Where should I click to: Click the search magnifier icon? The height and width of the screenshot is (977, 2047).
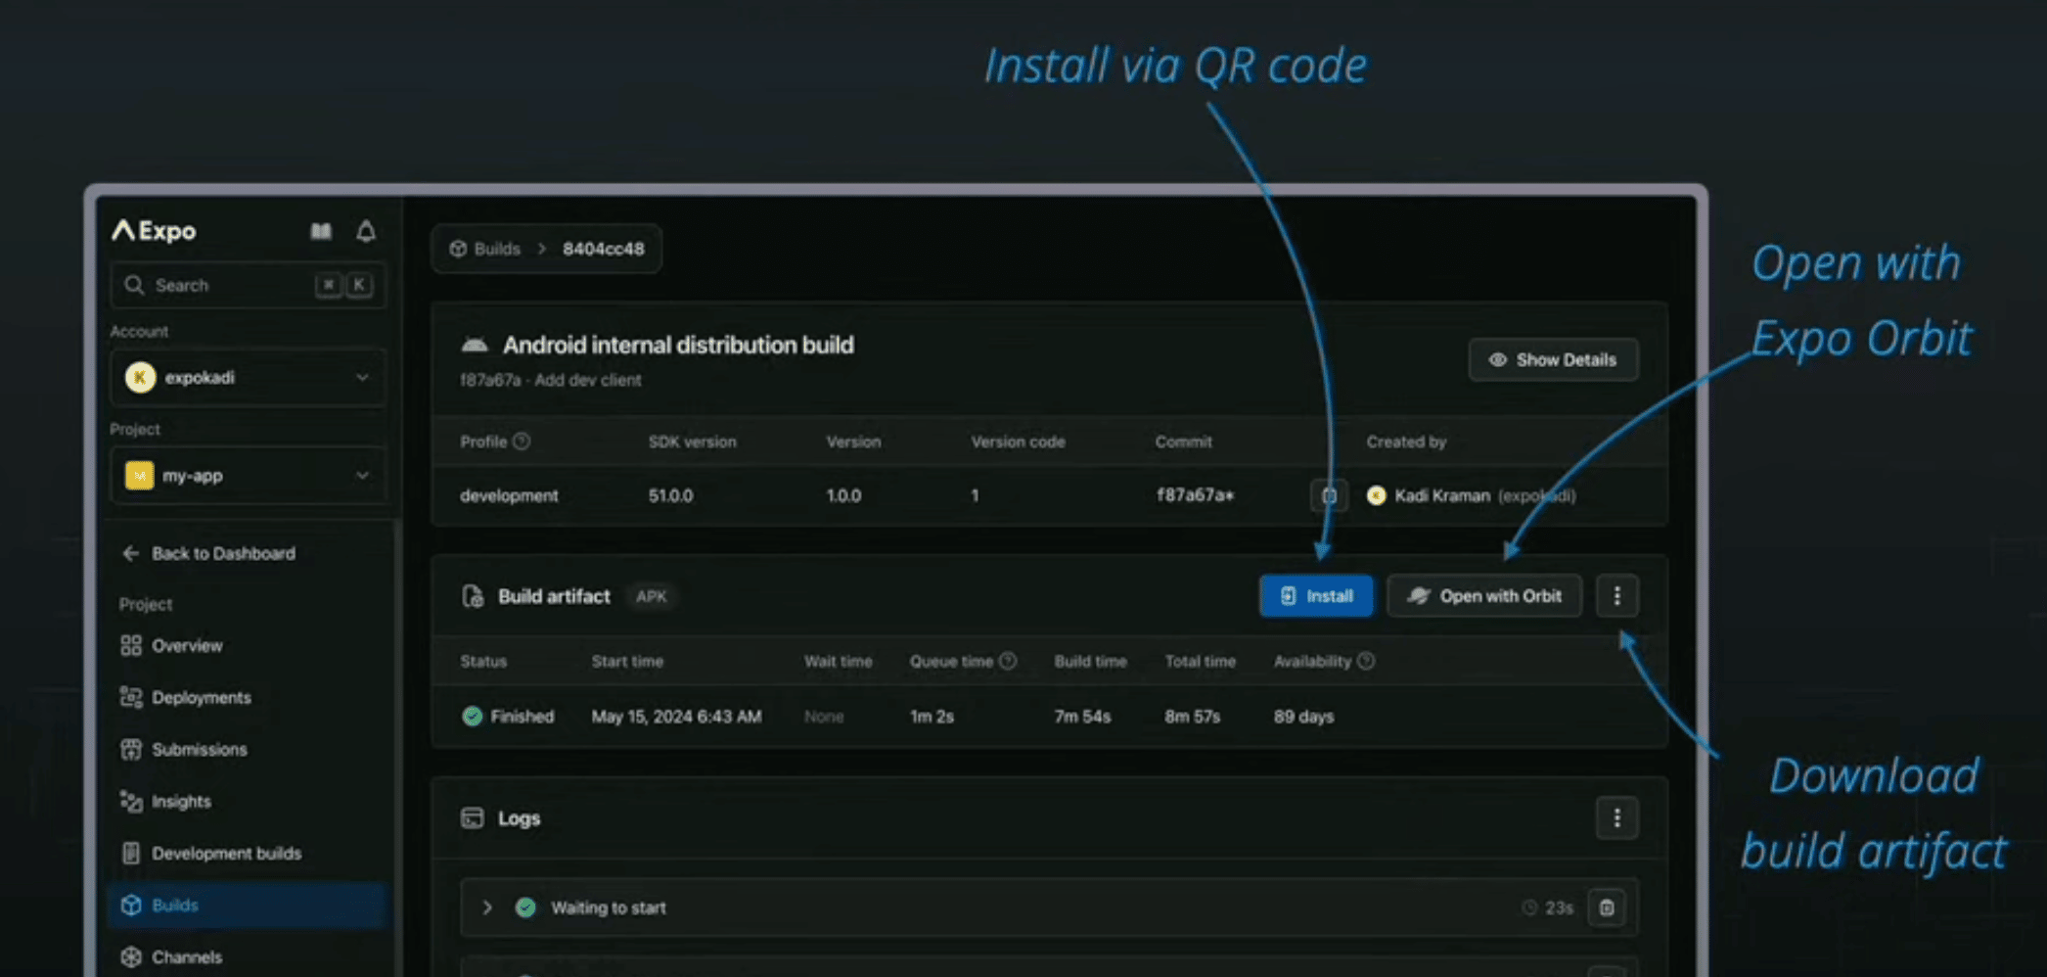pos(134,285)
